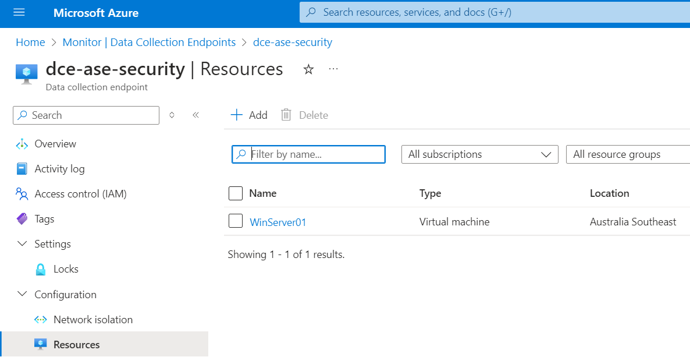690x357 pixels.
Task: Sort by the Type column header
Action: point(431,193)
